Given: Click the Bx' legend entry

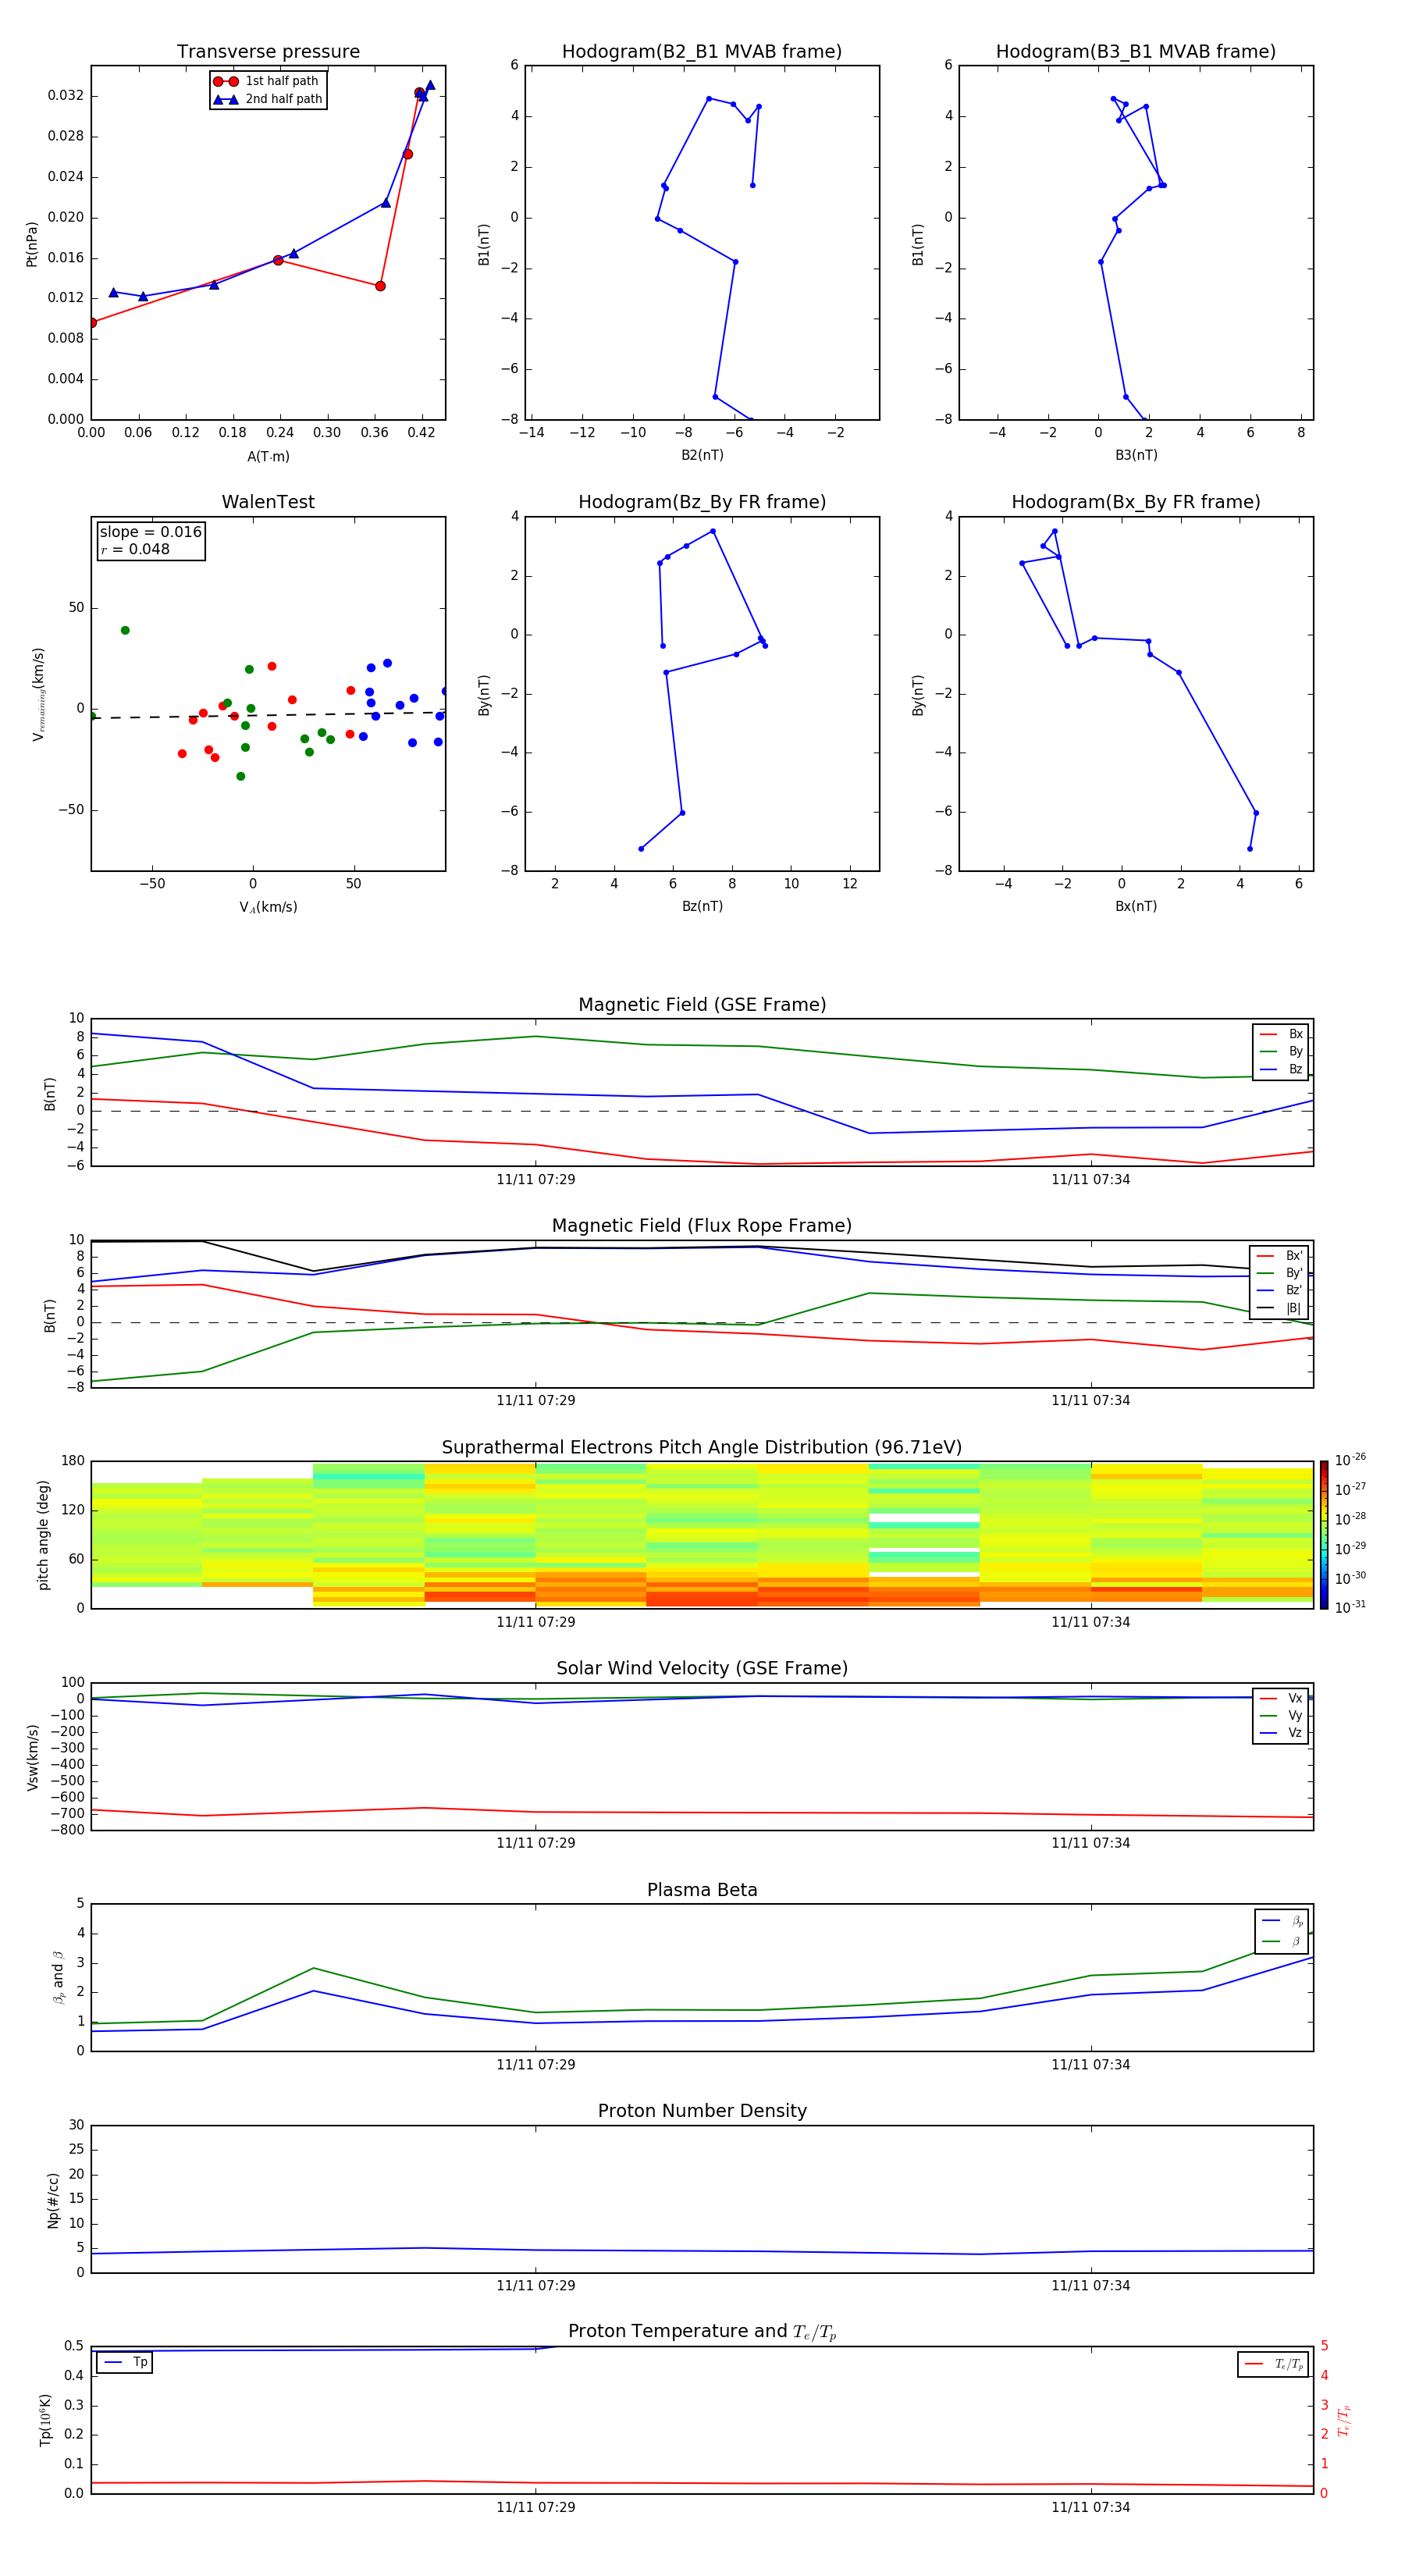Looking at the screenshot, I should point(1279,1256).
